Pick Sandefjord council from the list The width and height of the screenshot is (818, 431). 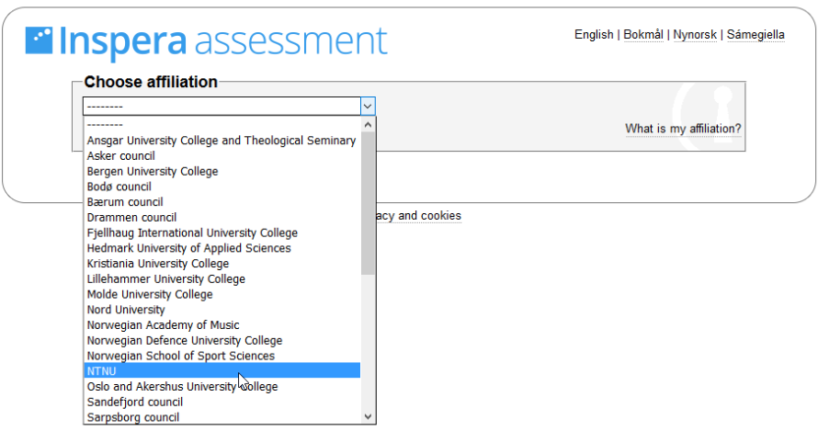coord(222,403)
